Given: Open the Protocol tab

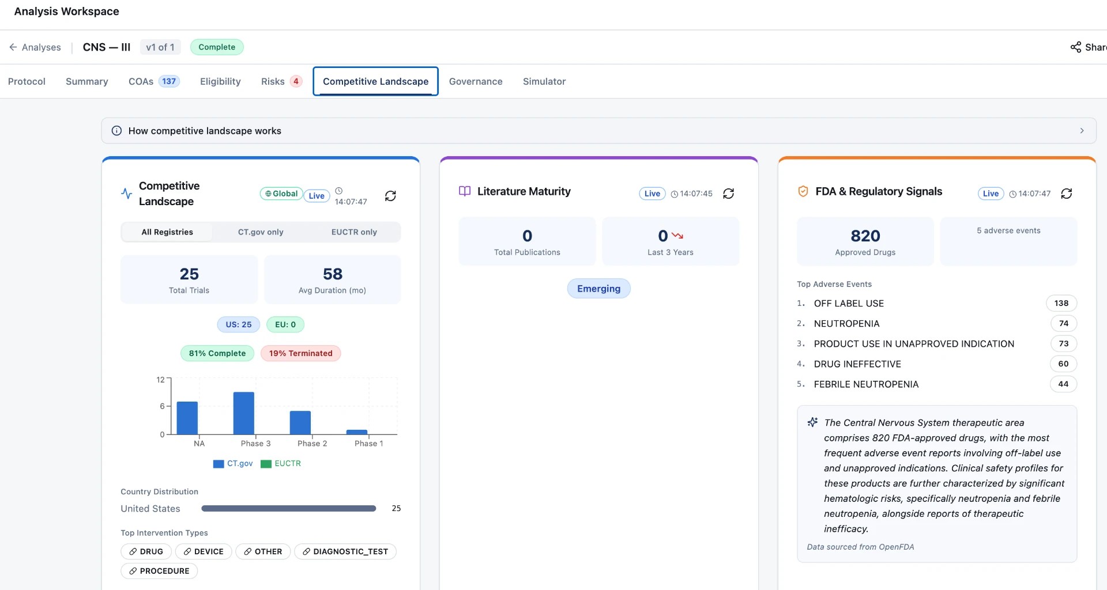Looking at the screenshot, I should [x=27, y=82].
